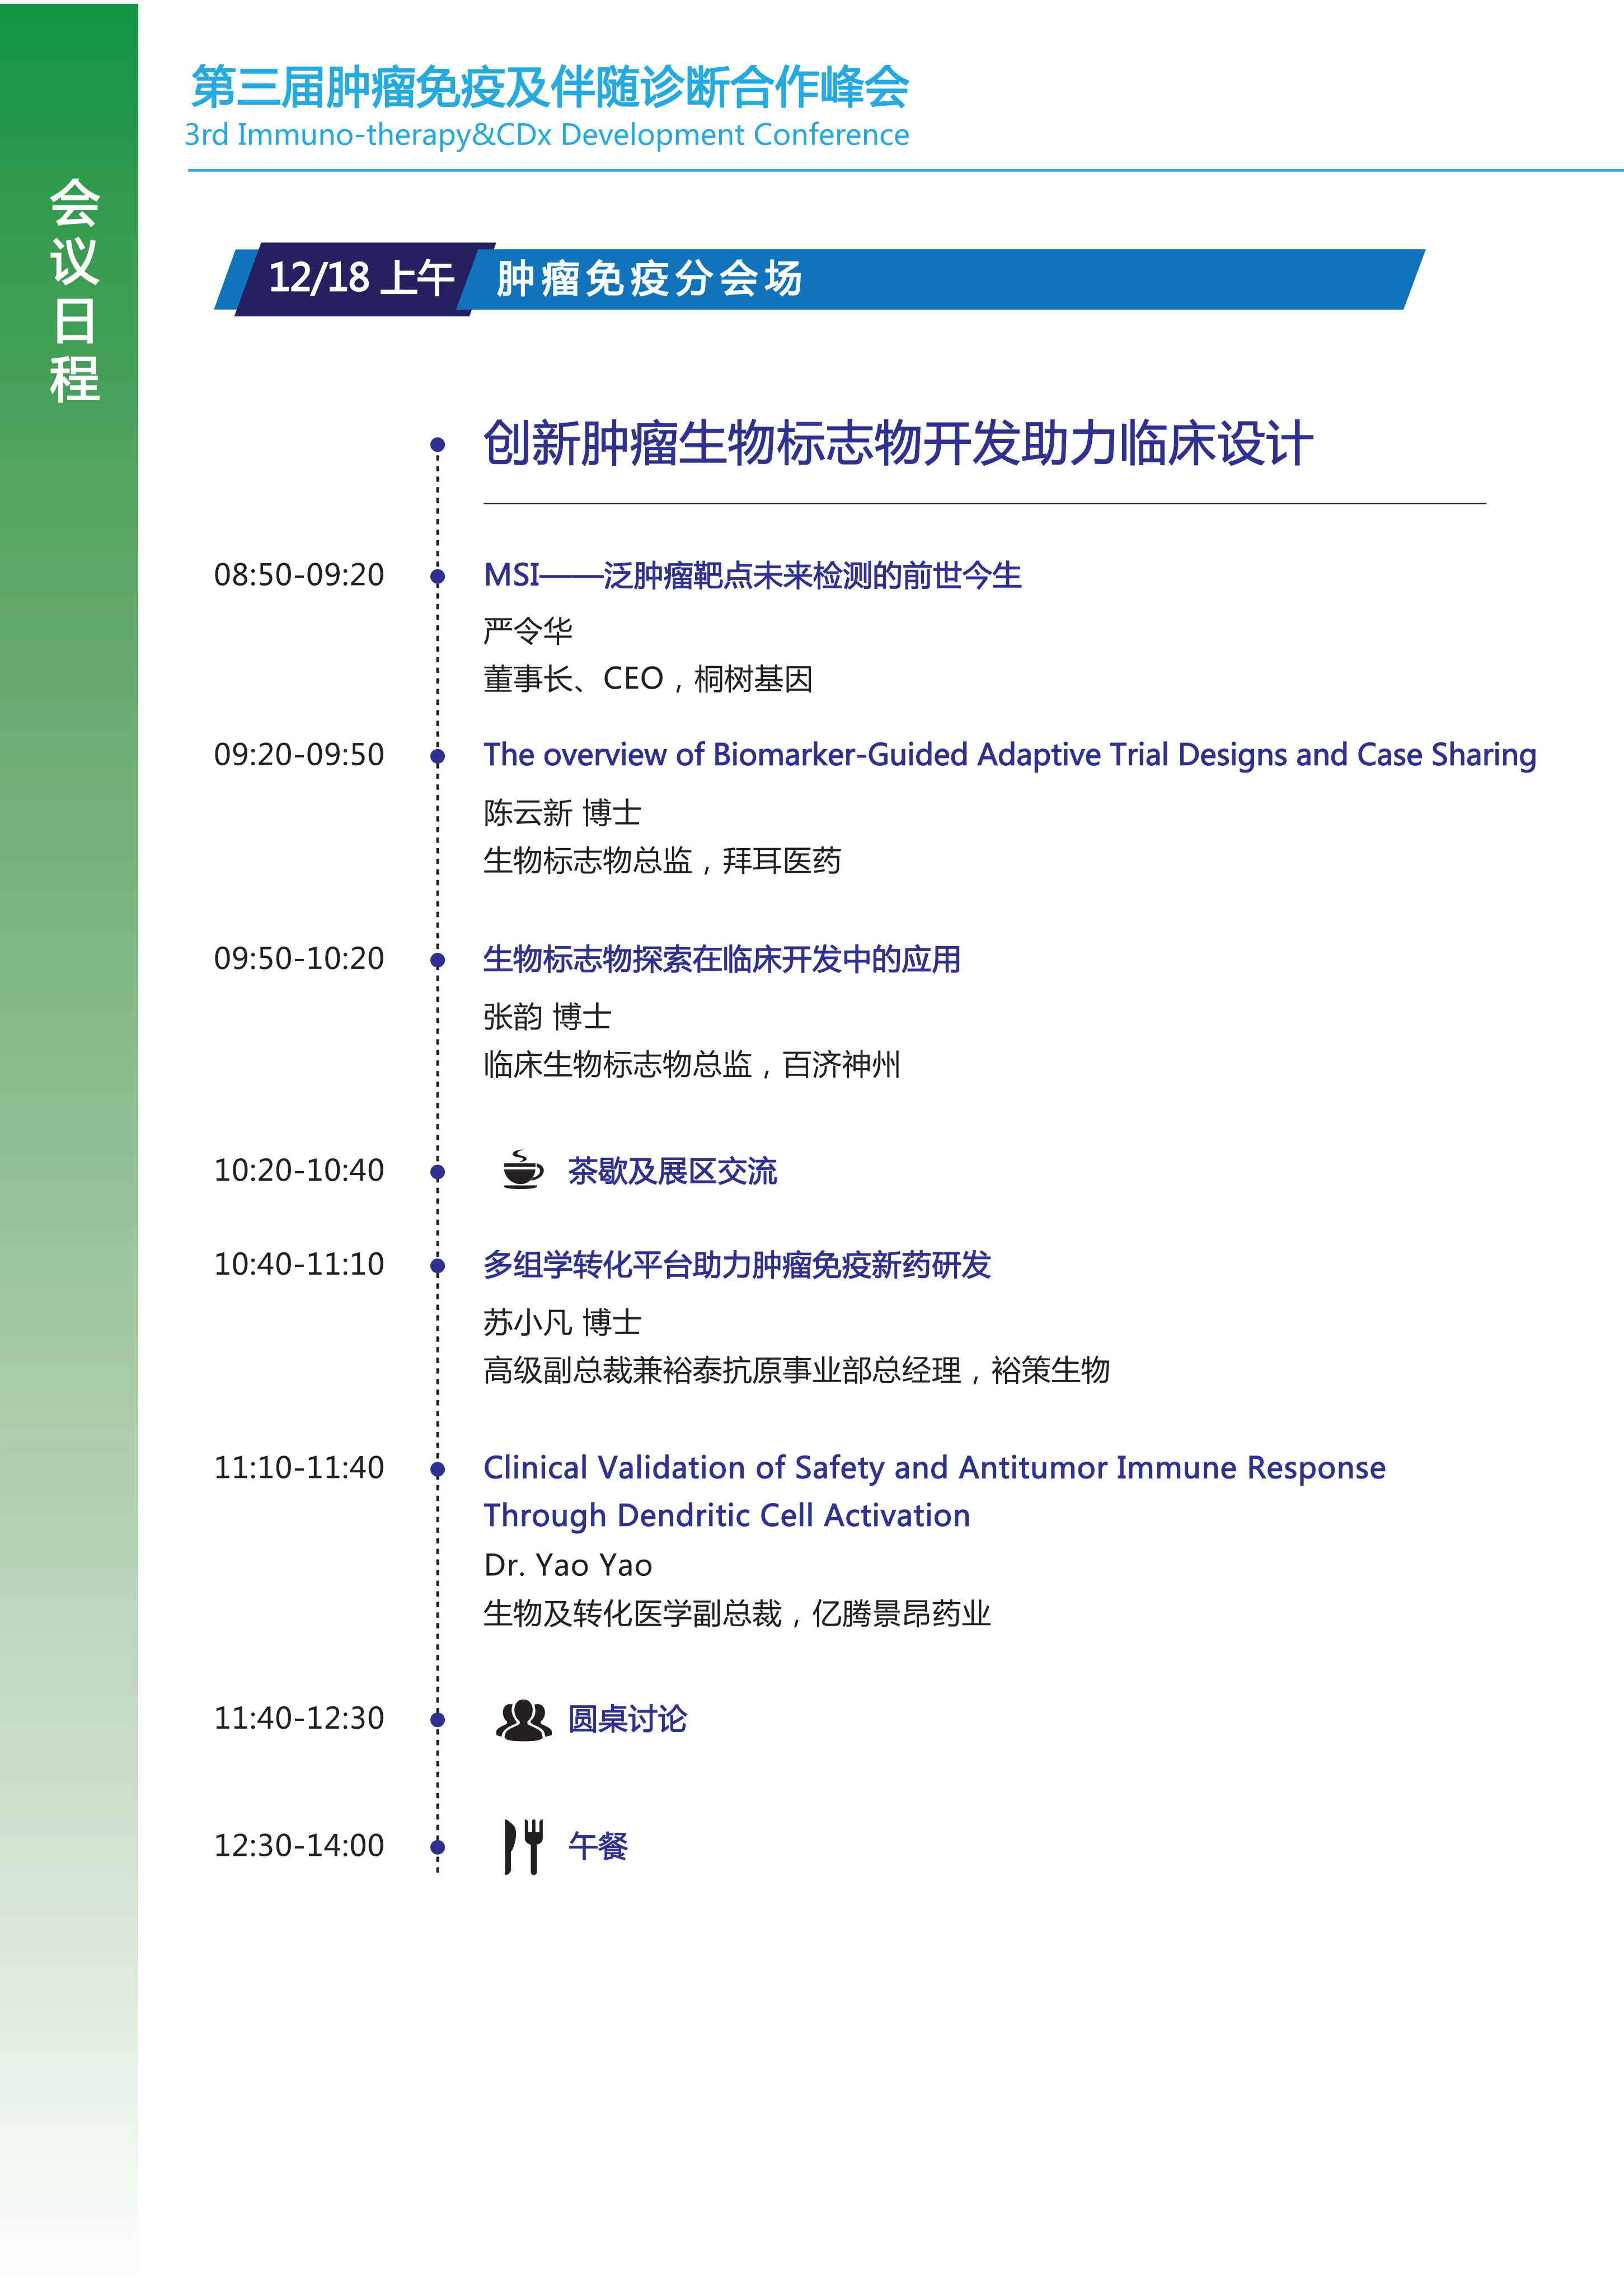
Task: Click the time 10:40-11:10
Action: coord(299,1265)
